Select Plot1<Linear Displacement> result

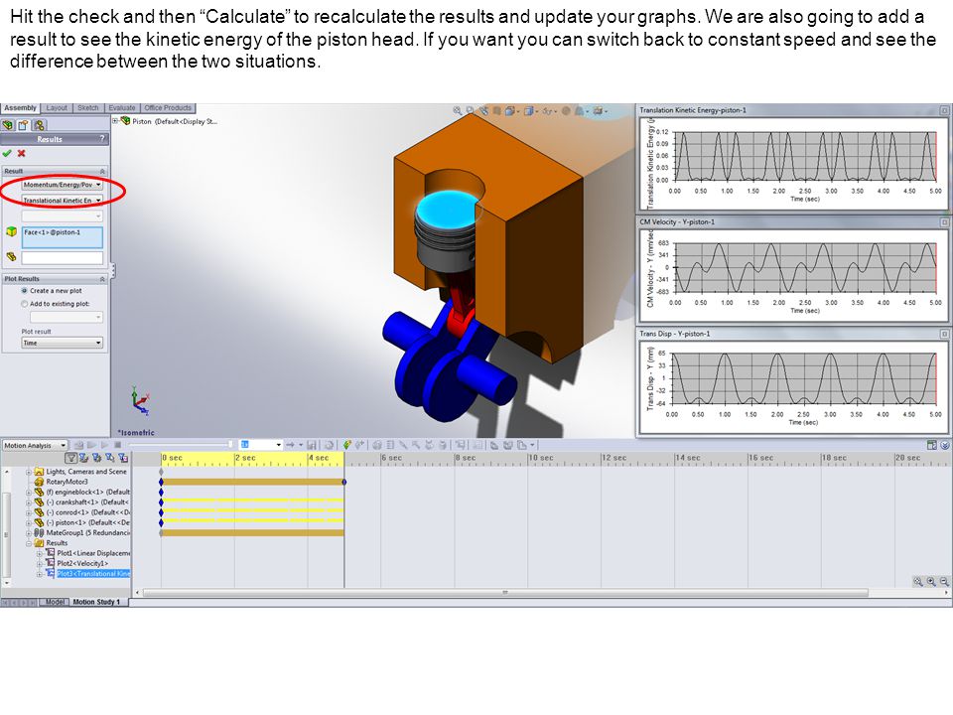(93, 553)
